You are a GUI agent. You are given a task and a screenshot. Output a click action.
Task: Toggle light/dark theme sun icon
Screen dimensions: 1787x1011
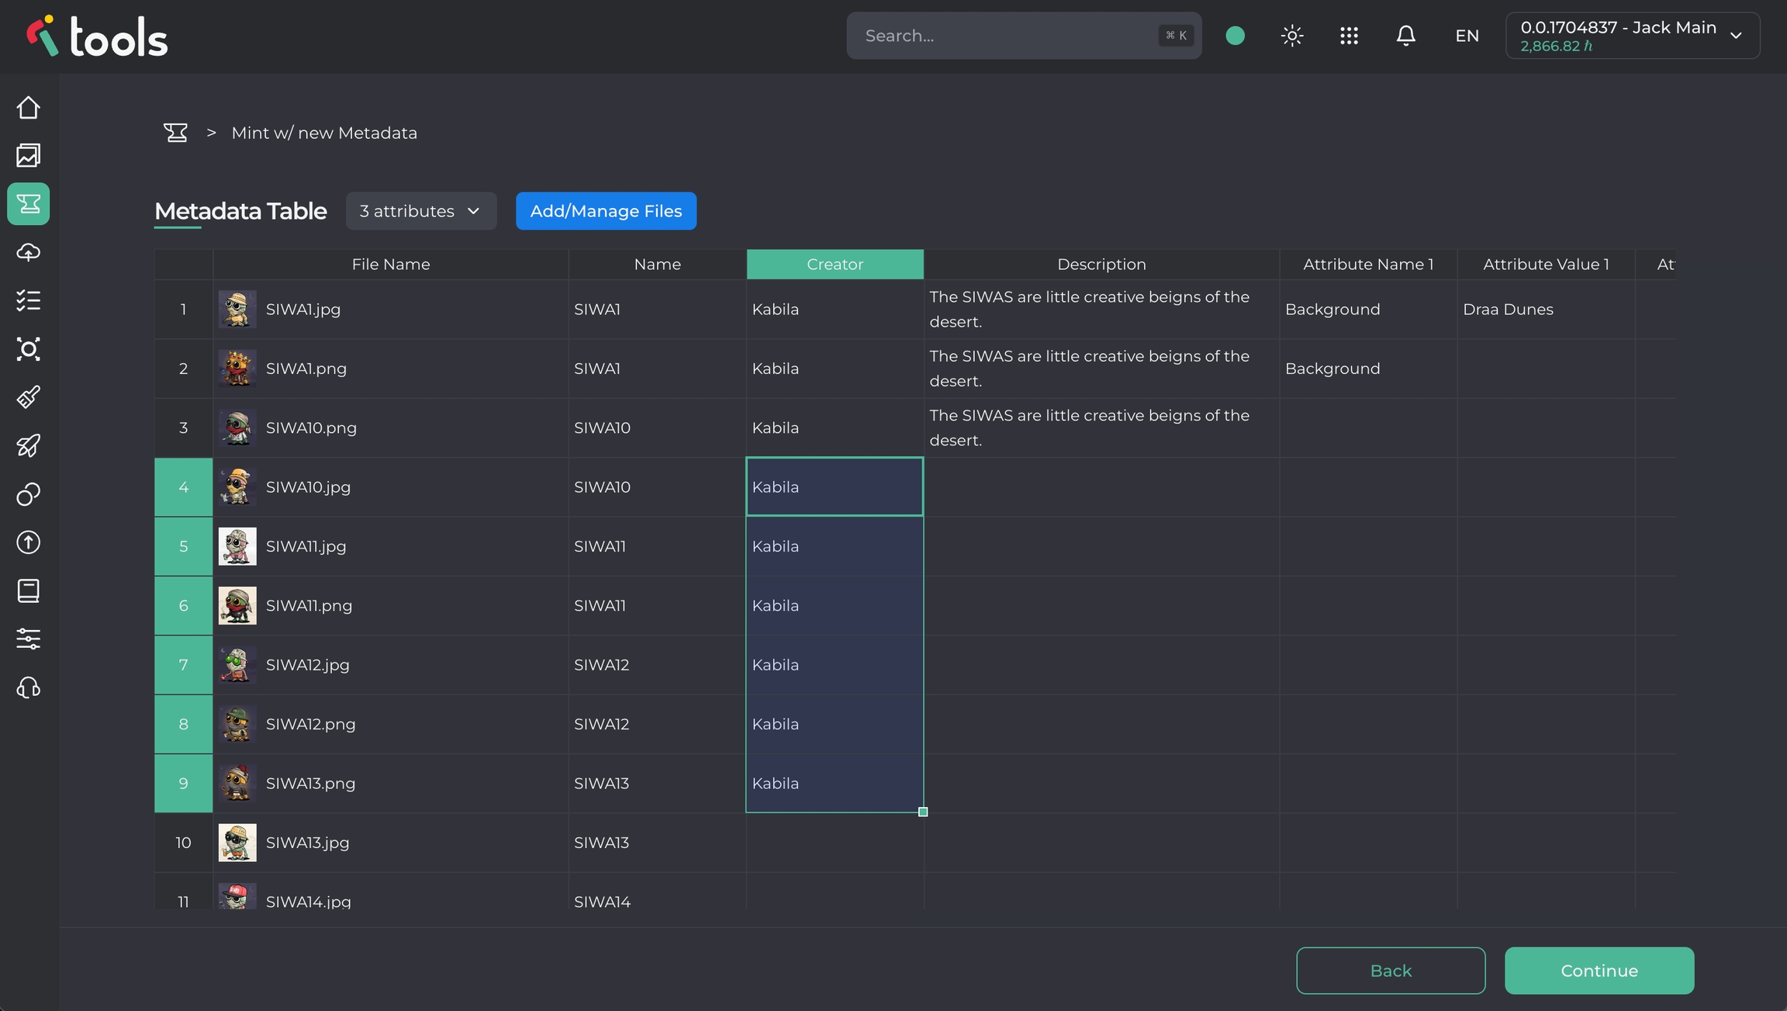pos(1291,36)
